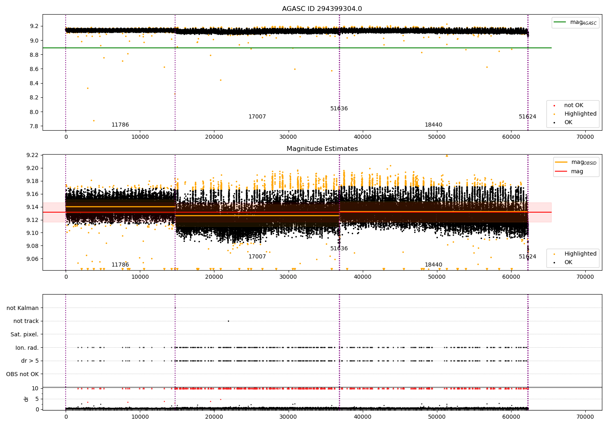Viewport: 608px width, 426px height.
Task: Click the 'not Kalman' axis label
Action: pyautogui.click(x=23, y=308)
